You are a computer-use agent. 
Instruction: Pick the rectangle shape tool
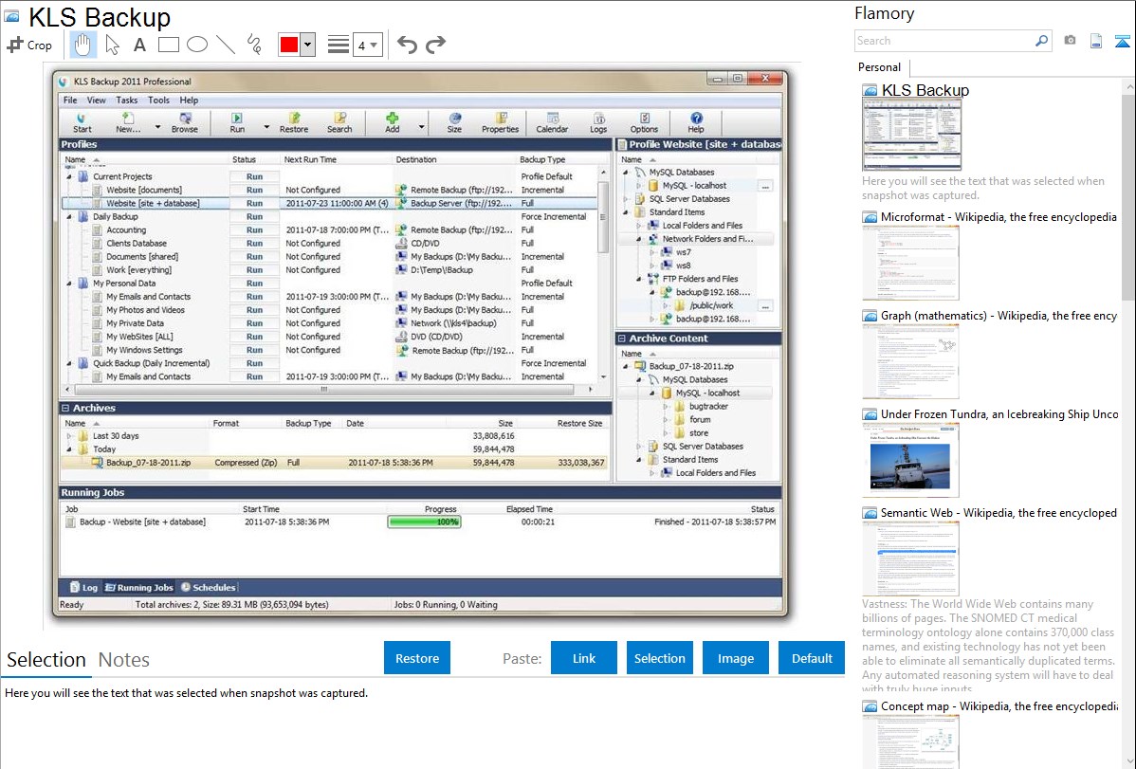168,45
